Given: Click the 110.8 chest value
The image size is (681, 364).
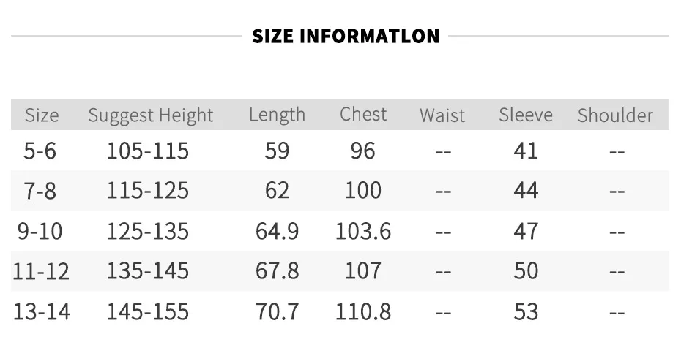Looking at the screenshot, I should tap(363, 311).
